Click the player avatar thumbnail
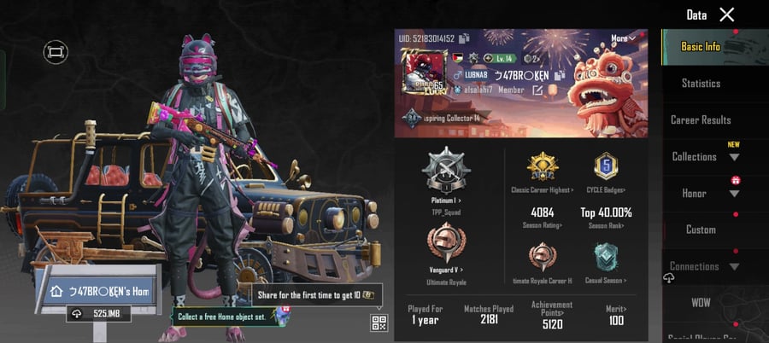769x343 pixels. (424, 72)
